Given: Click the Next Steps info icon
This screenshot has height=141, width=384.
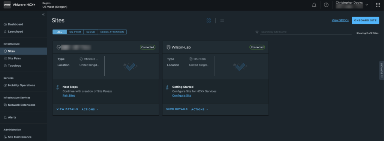Looking at the screenshot, I should tap(57, 87).
